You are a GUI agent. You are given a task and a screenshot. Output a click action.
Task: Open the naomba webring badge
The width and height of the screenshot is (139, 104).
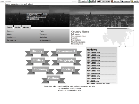point(125,1)
